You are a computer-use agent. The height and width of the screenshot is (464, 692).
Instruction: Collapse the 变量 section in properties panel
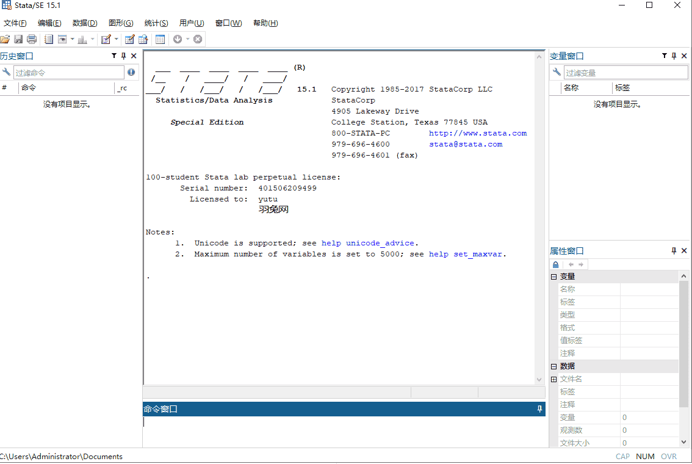555,276
